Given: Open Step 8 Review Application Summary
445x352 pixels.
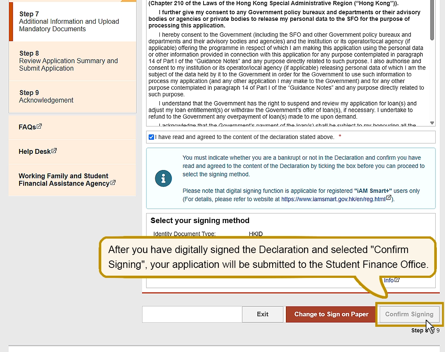Looking at the screenshot, I should tap(69, 61).
